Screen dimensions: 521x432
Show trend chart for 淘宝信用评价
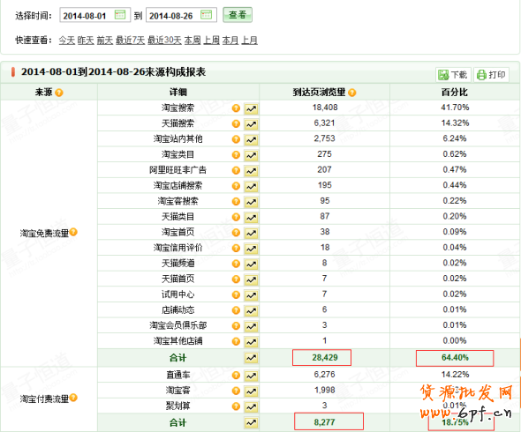[251, 249]
